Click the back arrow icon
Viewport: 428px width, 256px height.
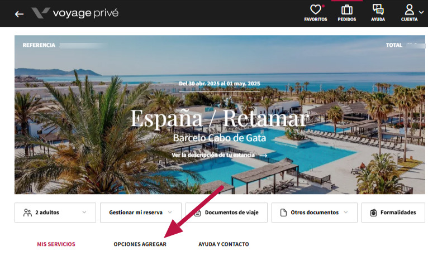click(19, 14)
